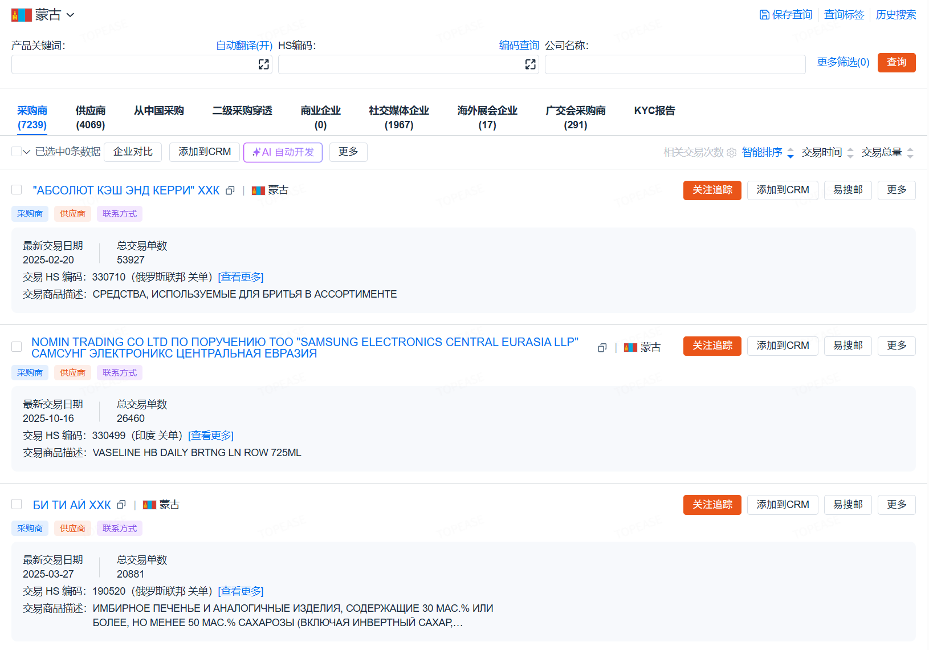Screen dimensions: 929x650
Task: Click the orange 查询 search button
Action: click(x=896, y=63)
